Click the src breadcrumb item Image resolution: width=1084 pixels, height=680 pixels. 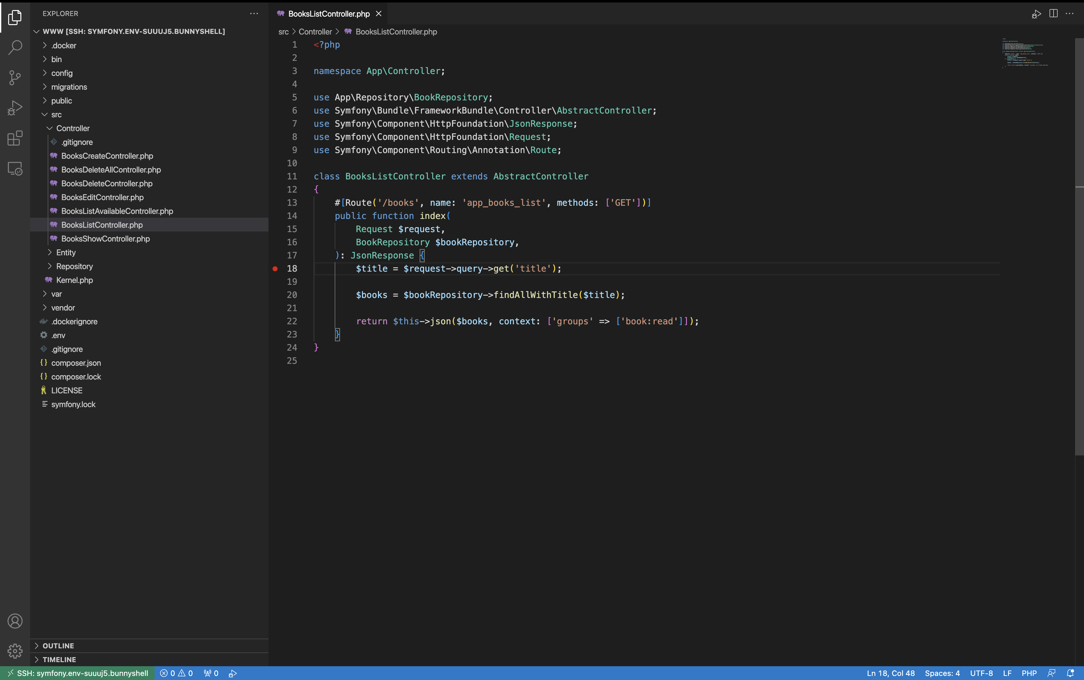pyautogui.click(x=283, y=31)
